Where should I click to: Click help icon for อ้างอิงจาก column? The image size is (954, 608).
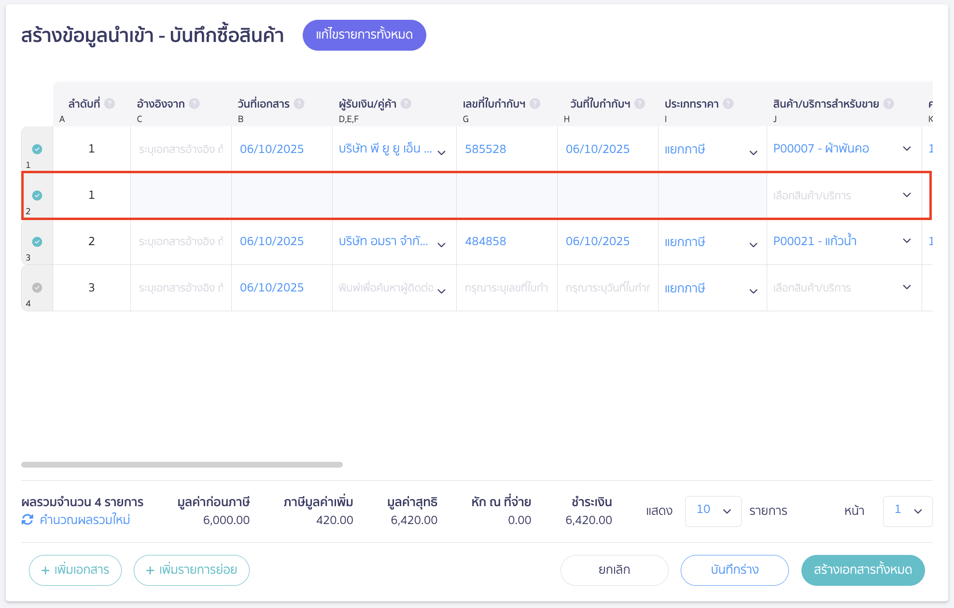click(x=195, y=103)
